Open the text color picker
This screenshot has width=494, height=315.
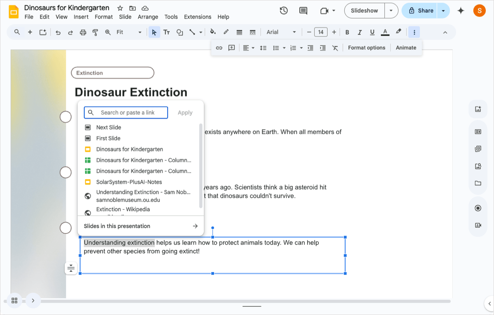(385, 32)
